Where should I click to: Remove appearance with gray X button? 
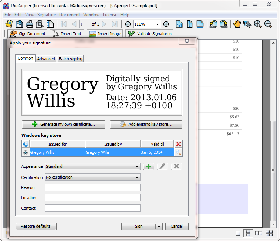tap(176, 166)
